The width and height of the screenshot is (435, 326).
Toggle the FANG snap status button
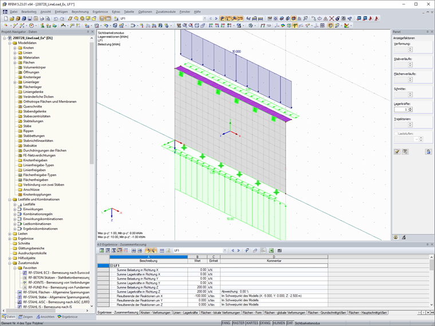(x=226, y=323)
